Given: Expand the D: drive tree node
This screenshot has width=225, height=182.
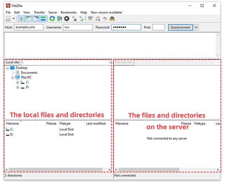Looking at the screenshot, I should pyautogui.click(x=18, y=87).
